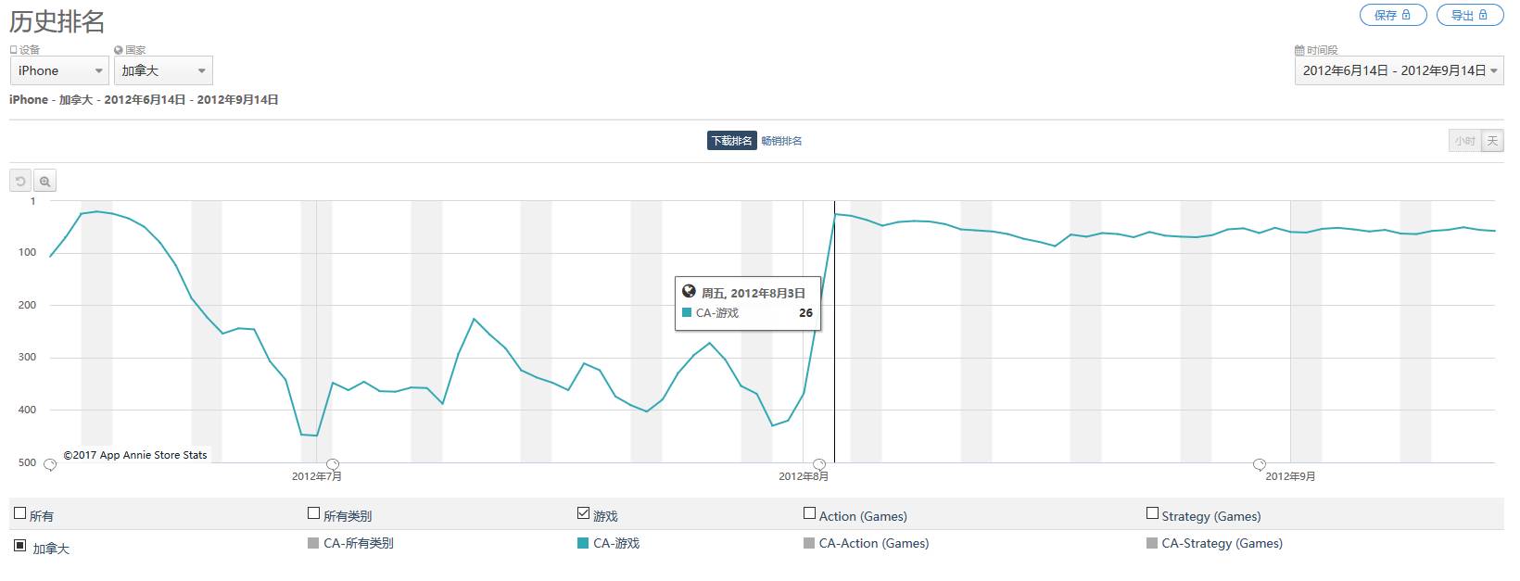Open the iPhone device dropdown
The height and width of the screenshot is (581, 1520).
tap(59, 70)
